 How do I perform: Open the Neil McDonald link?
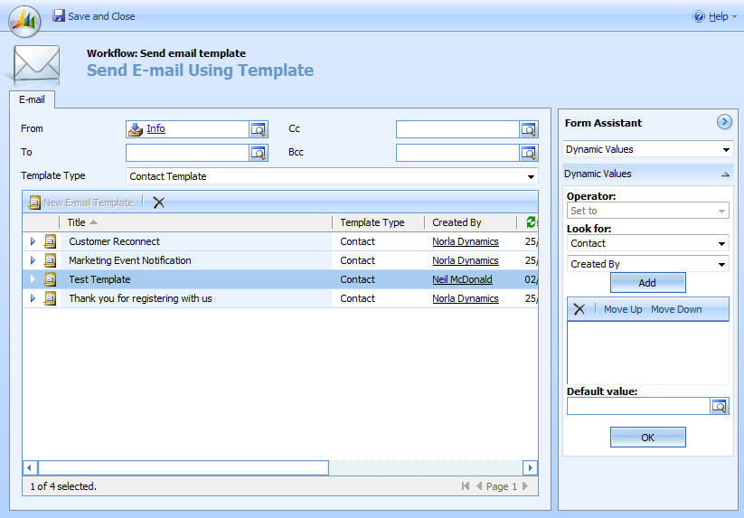(462, 279)
